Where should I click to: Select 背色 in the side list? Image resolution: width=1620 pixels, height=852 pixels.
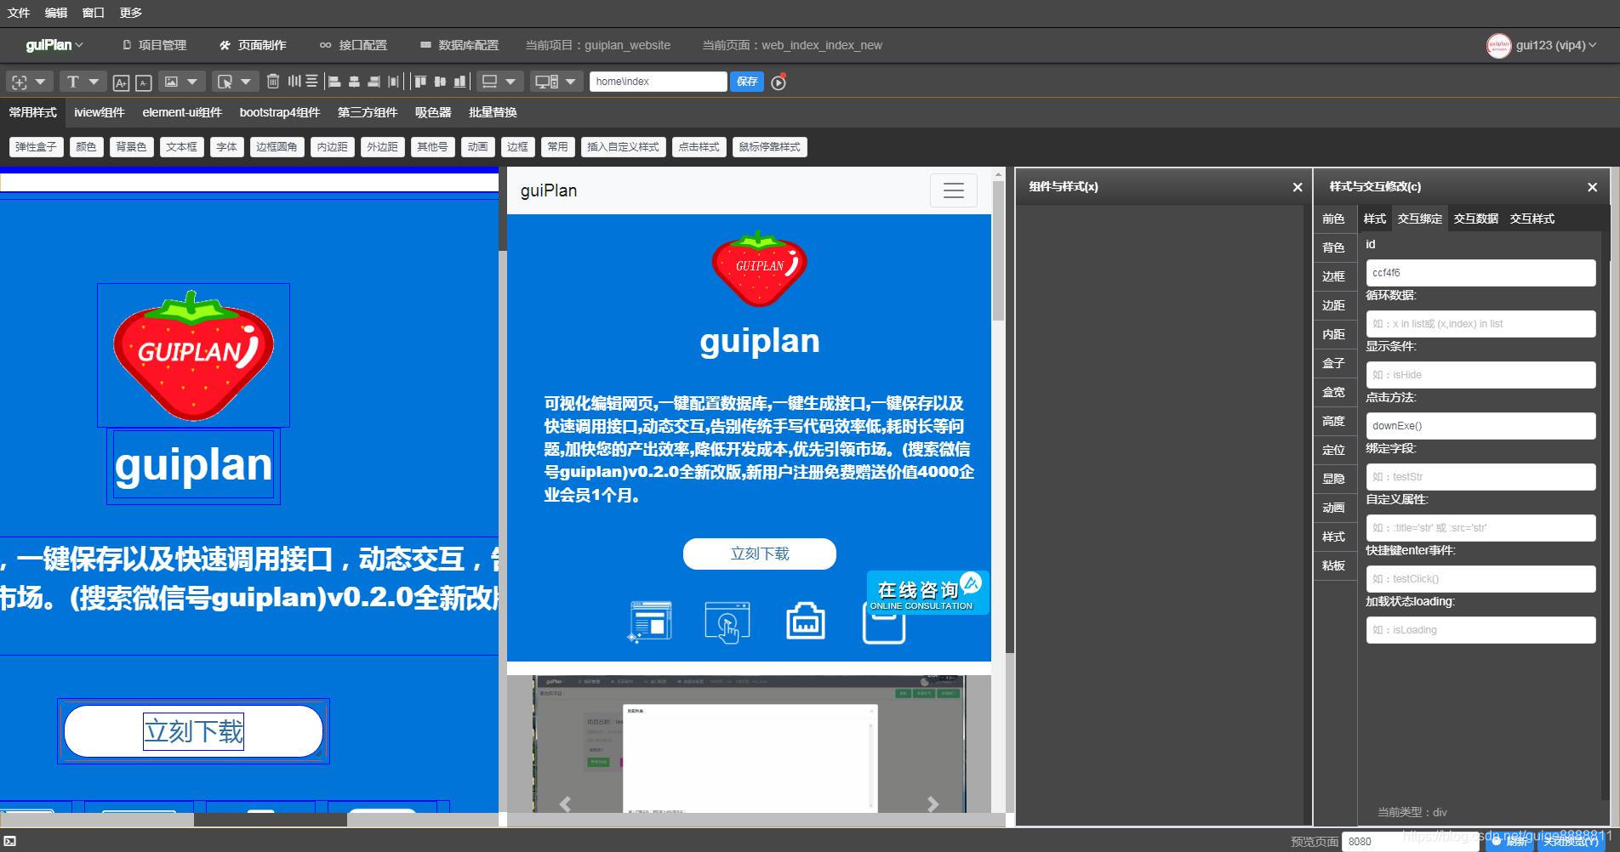coord(1333,247)
